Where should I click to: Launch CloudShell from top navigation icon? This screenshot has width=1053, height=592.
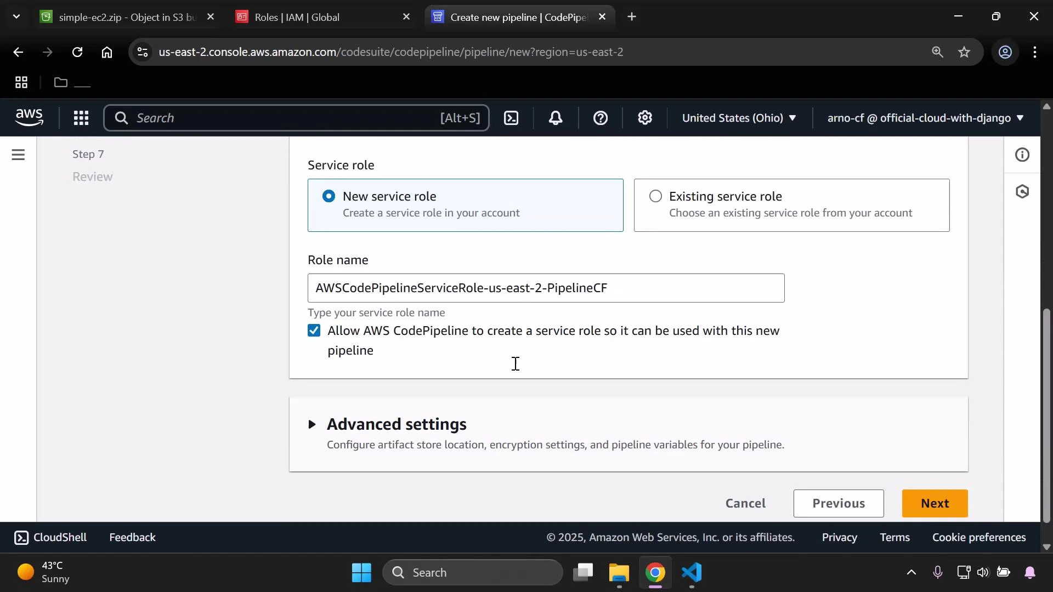[511, 118]
